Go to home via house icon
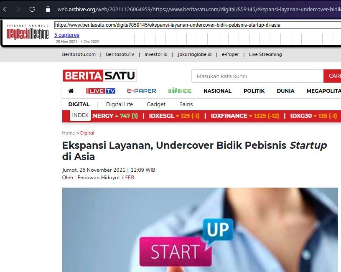This screenshot has height=272, width=341. click(x=71, y=91)
